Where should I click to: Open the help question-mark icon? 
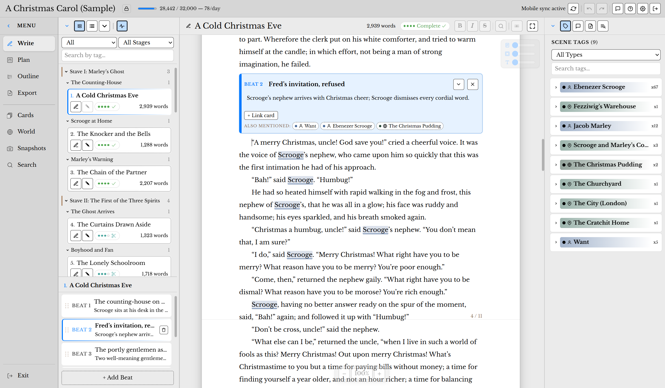coord(630,9)
